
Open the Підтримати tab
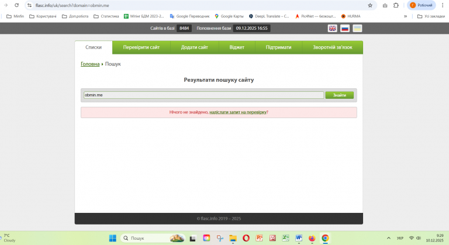coord(278,47)
